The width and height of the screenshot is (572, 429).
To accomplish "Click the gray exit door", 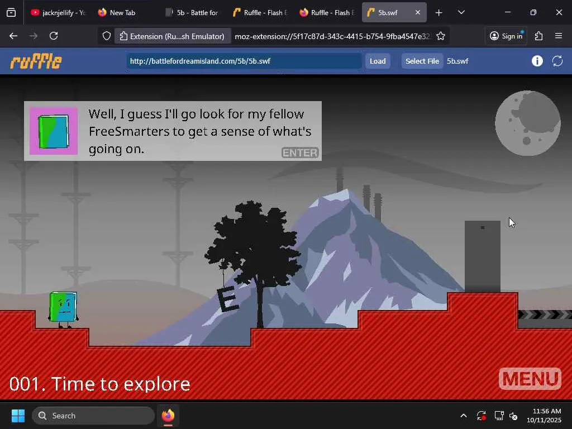I will click(x=482, y=256).
